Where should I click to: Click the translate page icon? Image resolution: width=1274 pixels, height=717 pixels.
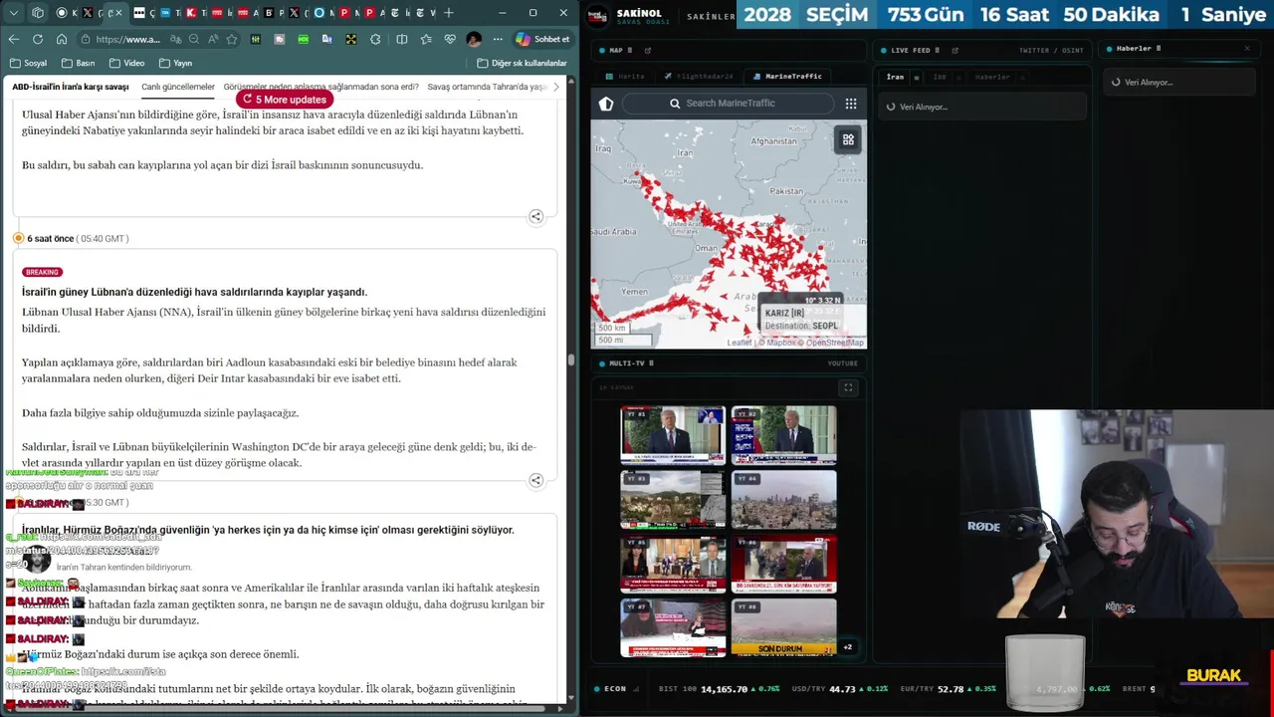(x=174, y=39)
